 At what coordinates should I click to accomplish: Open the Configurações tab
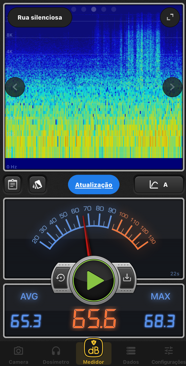click(169, 355)
